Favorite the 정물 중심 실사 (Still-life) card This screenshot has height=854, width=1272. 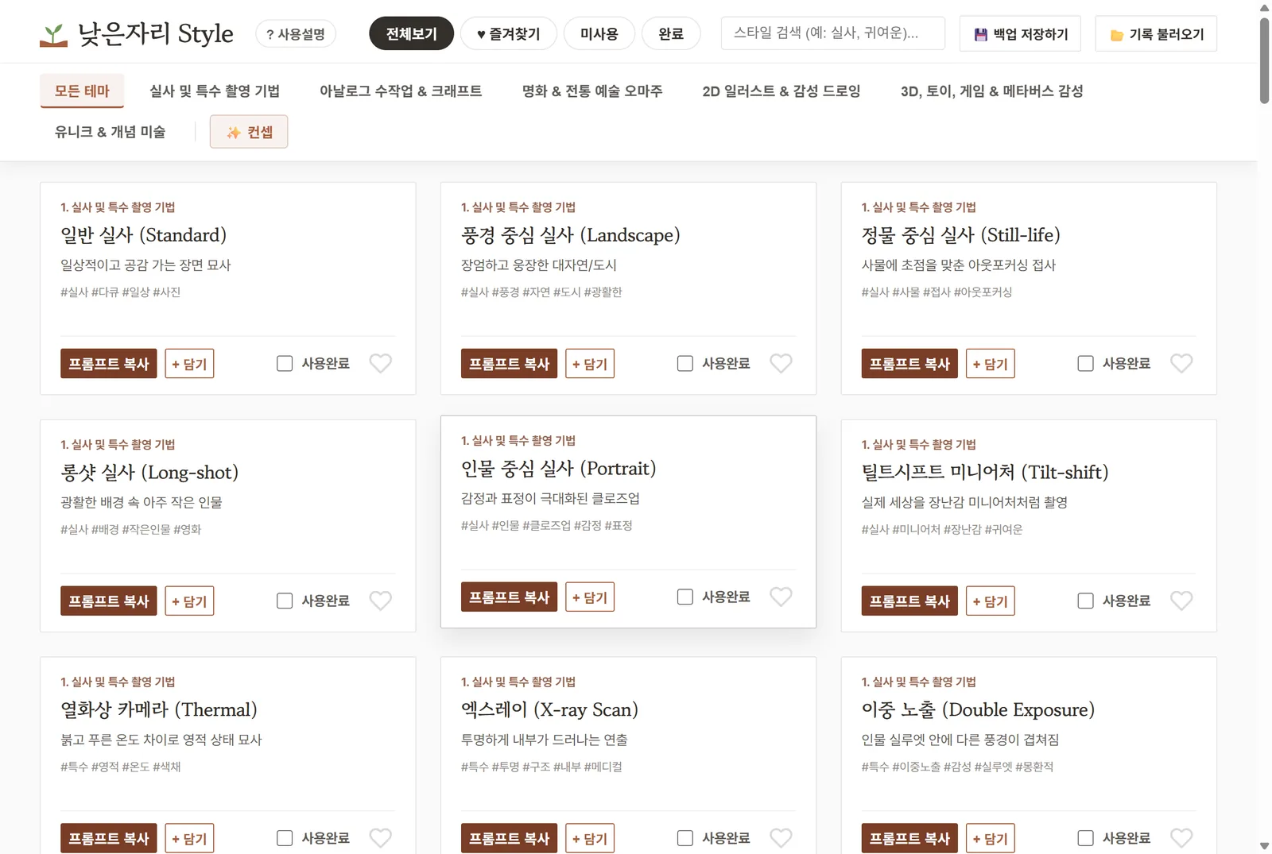pyautogui.click(x=1181, y=363)
